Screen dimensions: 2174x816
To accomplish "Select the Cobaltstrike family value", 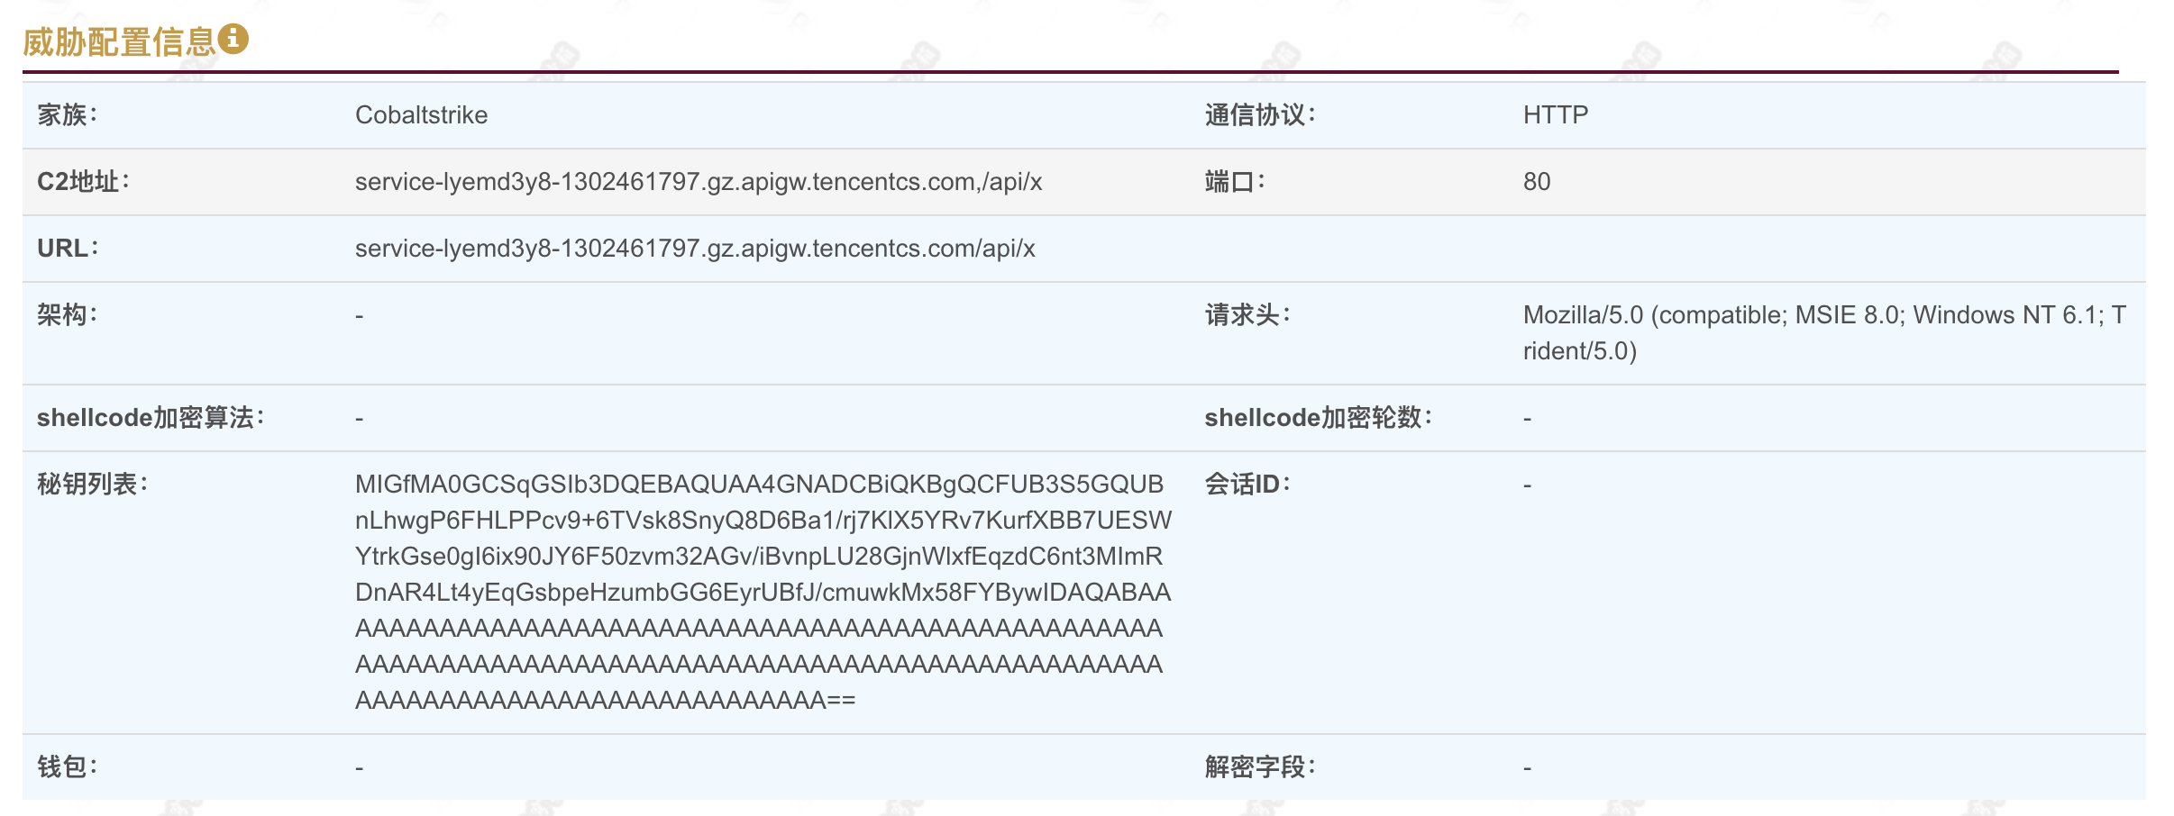I will point(421,115).
